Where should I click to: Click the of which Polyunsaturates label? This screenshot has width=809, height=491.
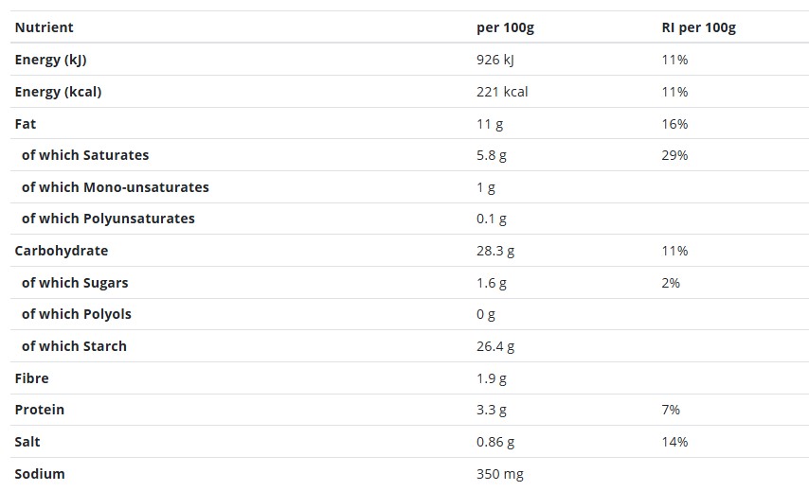pyautogui.click(x=108, y=219)
